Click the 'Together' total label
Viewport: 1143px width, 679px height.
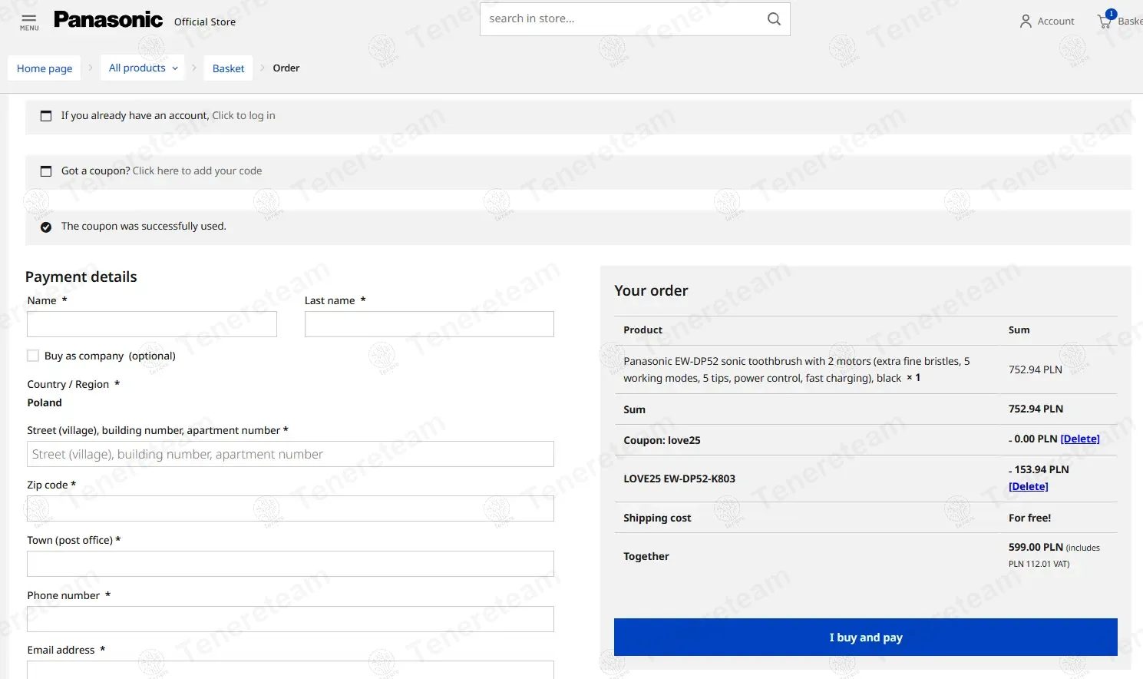click(646, 556)
